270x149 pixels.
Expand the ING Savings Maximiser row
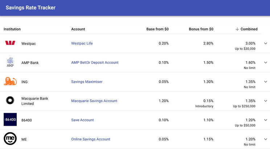pos(266,82)
